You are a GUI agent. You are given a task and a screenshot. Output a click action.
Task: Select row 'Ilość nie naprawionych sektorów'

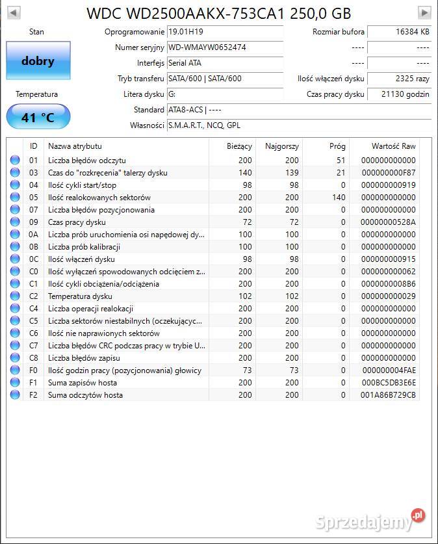pos(213,333)
